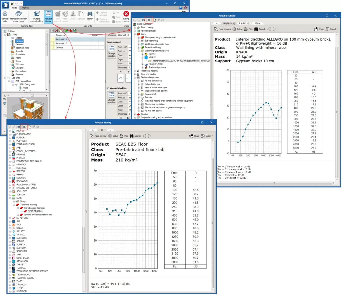The width and height of the screenshot is (342, 295).
Task: Select the α tab in lower library
Action: [x=110, y=130]
